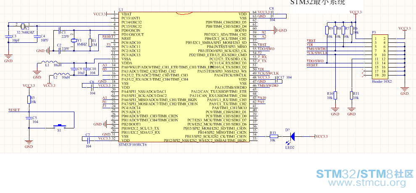Click the PC4/ADC14 pin name

click(x=131, y=108)
